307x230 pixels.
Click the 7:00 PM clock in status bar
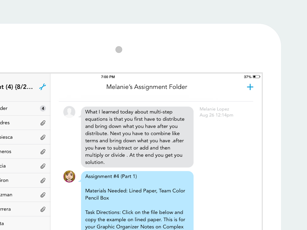[x=108, y=77]
